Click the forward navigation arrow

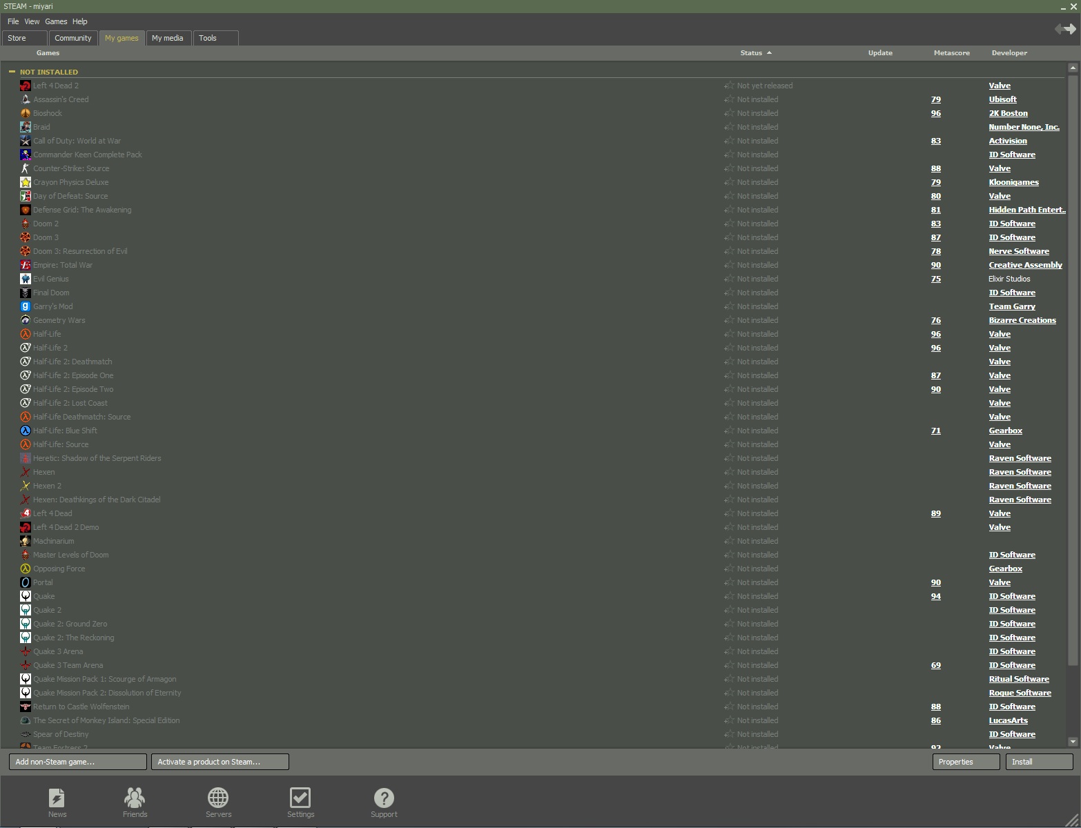click(x=1071, y=29)
